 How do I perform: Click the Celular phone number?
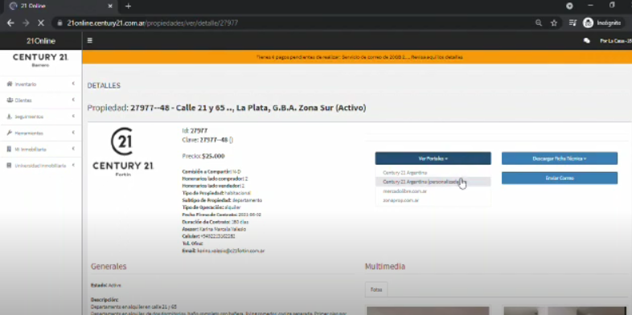pos(217,236)
